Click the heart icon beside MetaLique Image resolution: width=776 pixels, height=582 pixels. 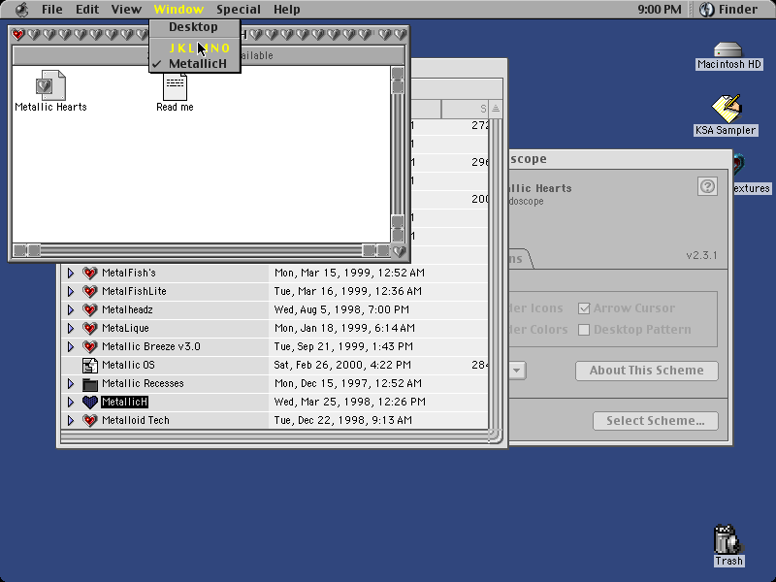tap(89, 328)
